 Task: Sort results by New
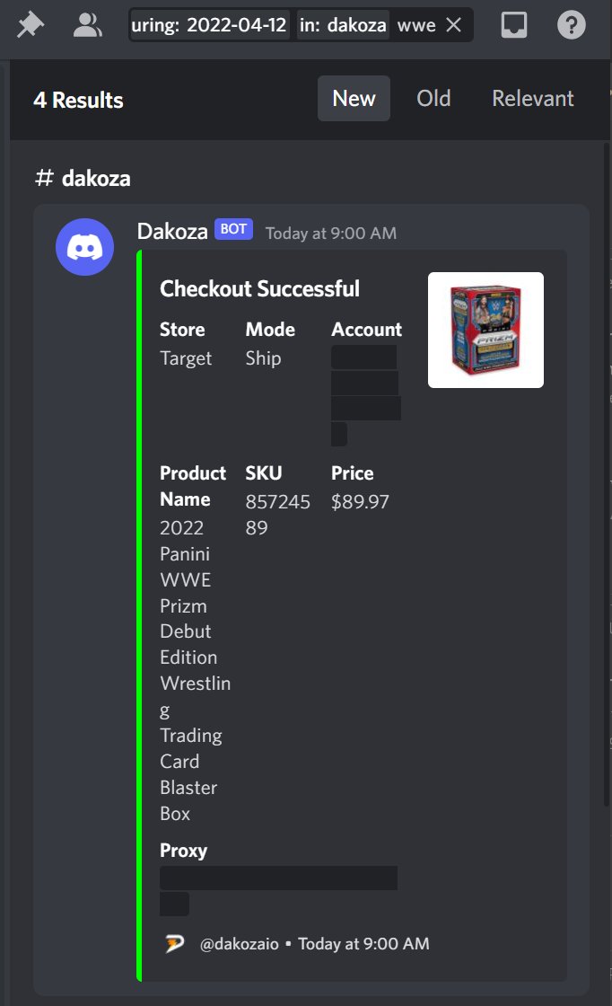pos(354,98)
